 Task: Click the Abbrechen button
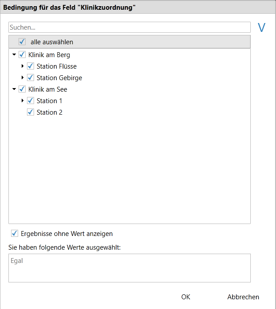click(243, 297)
